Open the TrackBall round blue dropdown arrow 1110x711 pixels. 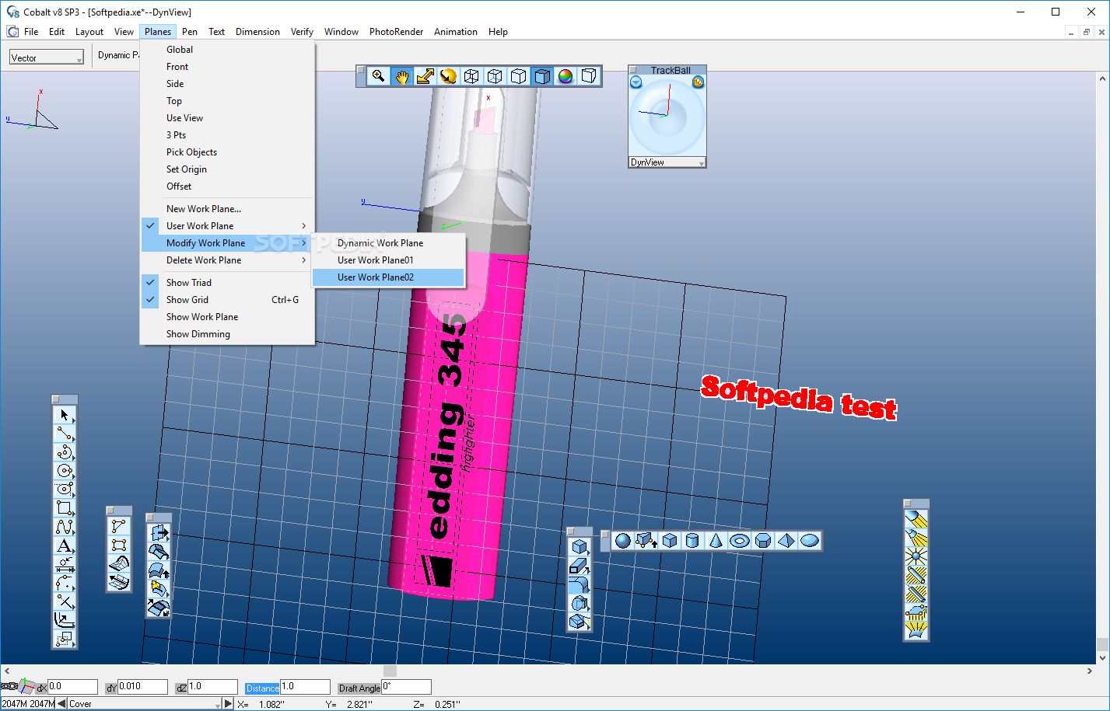pos(636,82)
